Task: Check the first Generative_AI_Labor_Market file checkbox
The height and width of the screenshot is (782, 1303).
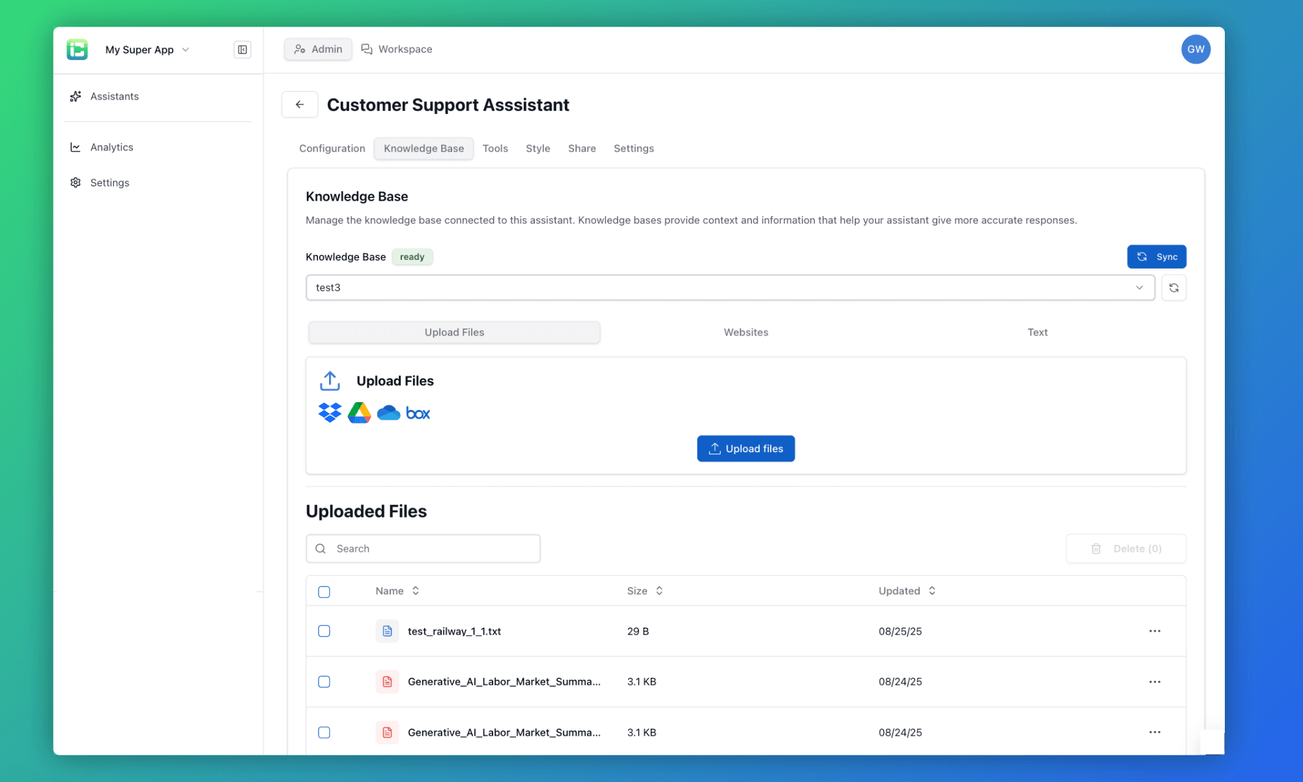Action: (x=324, y=682)
